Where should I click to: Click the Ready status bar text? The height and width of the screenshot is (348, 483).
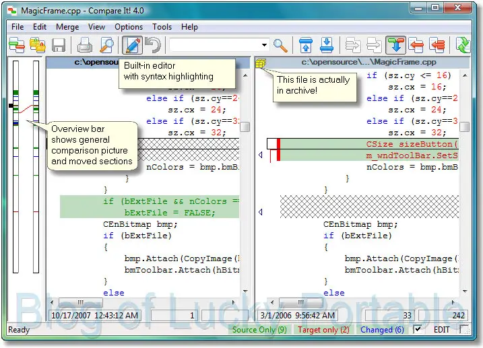(x=19, y=330)
